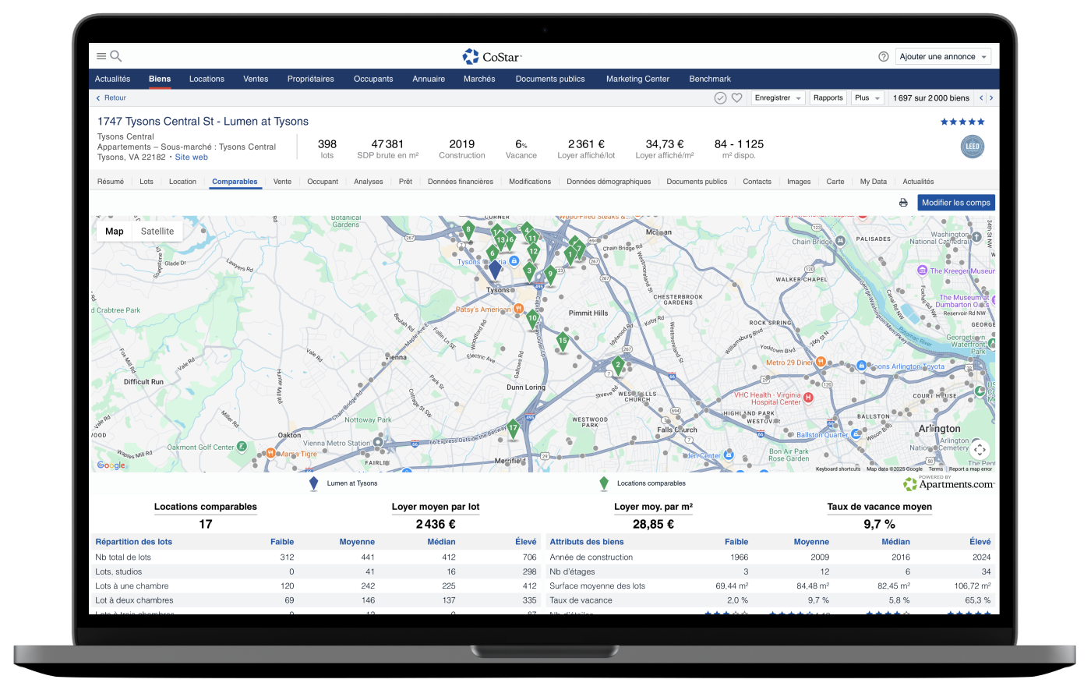Image resolution: width=1091 pixels, height=697 pixels.
Task: Click the Modifier les comps button
Action: [955, 203]
